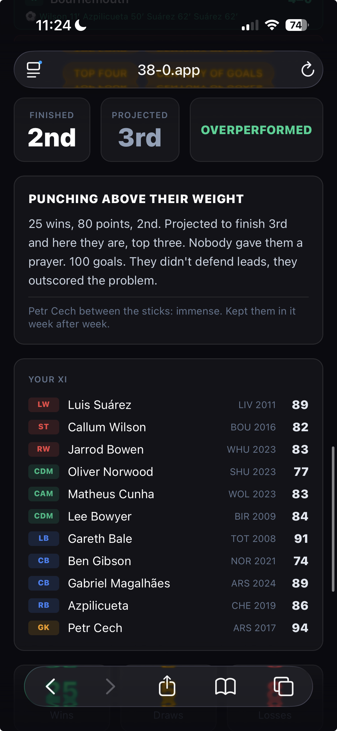Select the Luis Suárez LW row
Viewport: 337px width, 731px height.
[168, 405]
